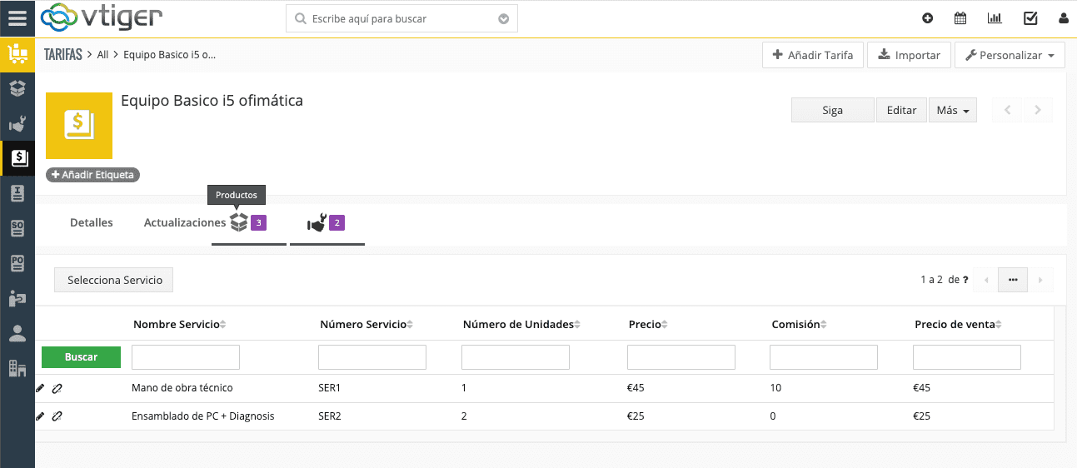Open the reports chart icon

(995, 18)
